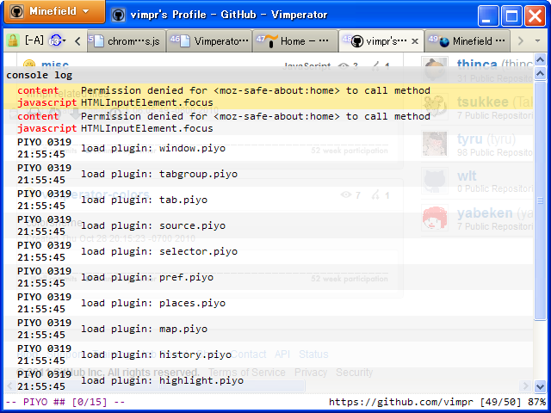Screen dimensions: 551x413
Task: Open wlt's profile link
Action: pos(467,176)
